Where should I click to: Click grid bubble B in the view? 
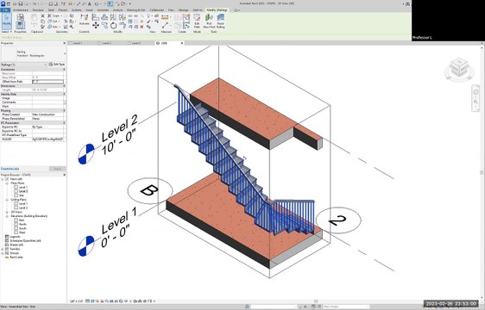tap(150, 191)
